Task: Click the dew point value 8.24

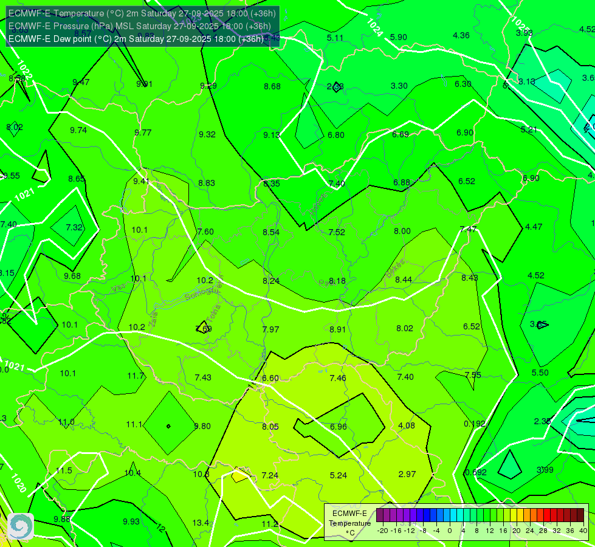Action: click(x=271, y=281)
